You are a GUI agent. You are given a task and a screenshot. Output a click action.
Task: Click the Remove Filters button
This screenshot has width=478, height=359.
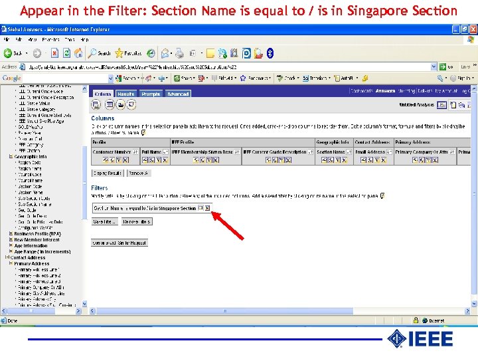pyautogui.click(x=137, y=221)
